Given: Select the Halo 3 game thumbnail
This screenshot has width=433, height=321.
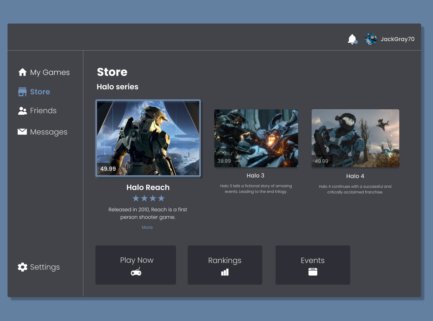Looking at the screenshot, I should pyautogui.click(x=256, y=138).
